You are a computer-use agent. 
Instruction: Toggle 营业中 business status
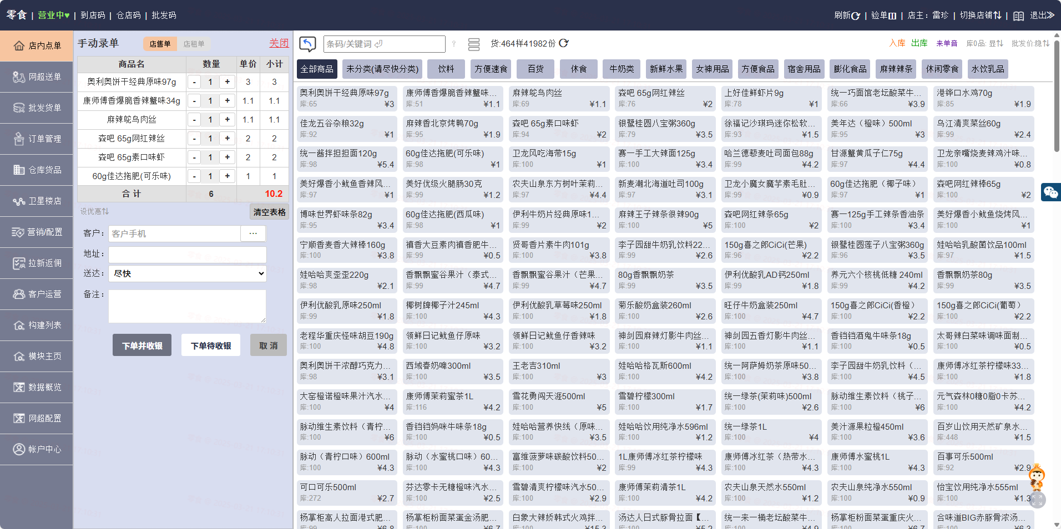(54, 16)
